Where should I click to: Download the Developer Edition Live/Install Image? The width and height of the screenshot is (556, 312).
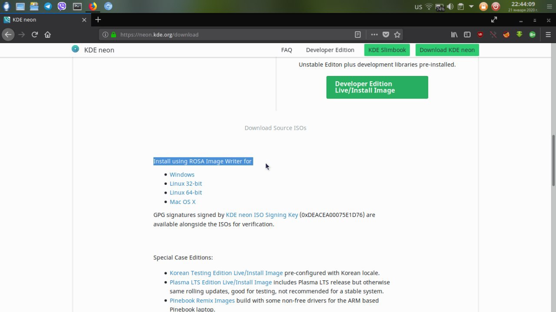377,87
